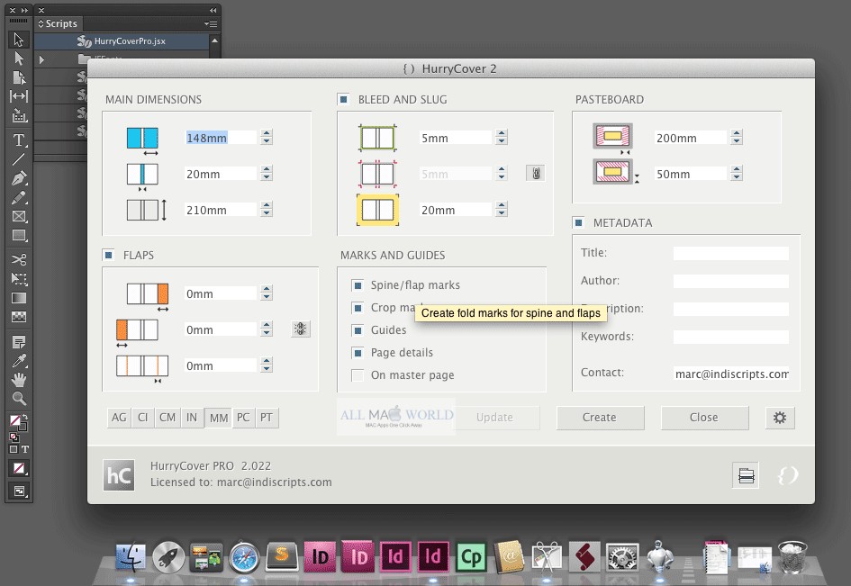Click stepper for 210mm height field
Screen dimensions: 851x586
[x=266, y=210]
